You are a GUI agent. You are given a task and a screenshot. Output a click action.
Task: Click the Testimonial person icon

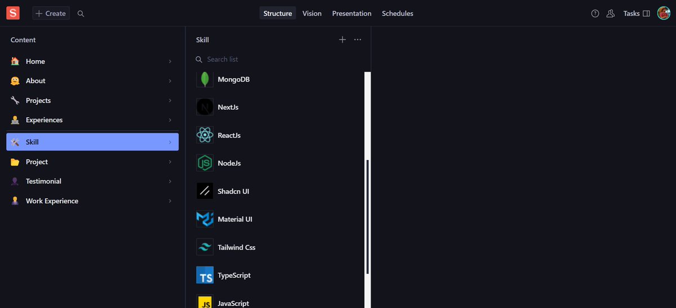click(15, 181)
